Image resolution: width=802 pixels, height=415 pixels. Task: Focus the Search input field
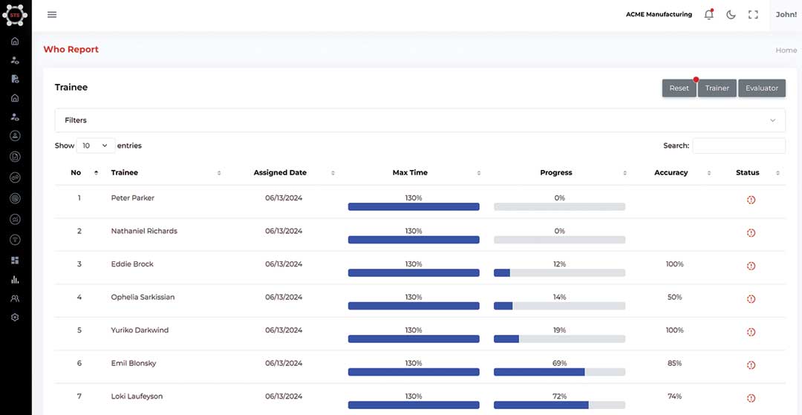[x=738, y=146]
